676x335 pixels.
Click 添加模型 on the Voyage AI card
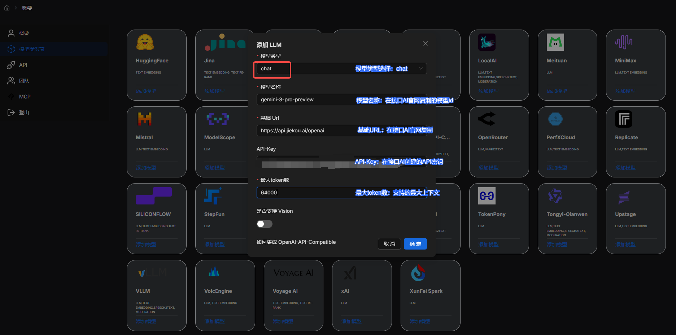coord(283,321)
